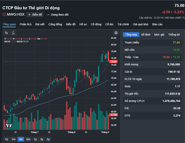Set chart range to 6m
This screenshot has height=143, width=185.
[x=28, y=139]
